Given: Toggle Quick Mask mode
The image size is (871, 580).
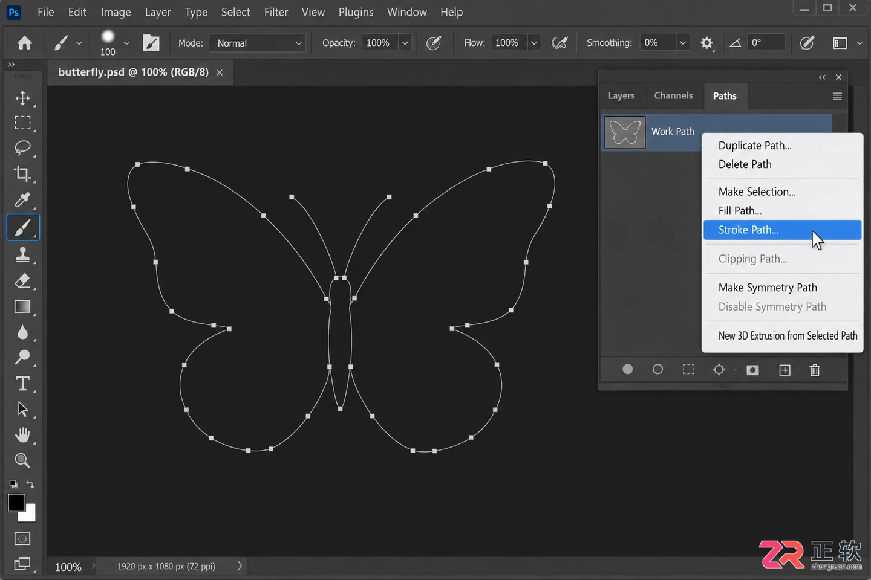Looking at the screenshot, I should (x=22, y=538).
